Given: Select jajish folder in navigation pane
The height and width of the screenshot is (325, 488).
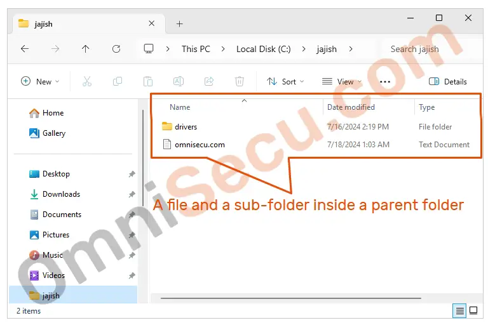Looking at the screenshot, I should (x=73, y=295).
